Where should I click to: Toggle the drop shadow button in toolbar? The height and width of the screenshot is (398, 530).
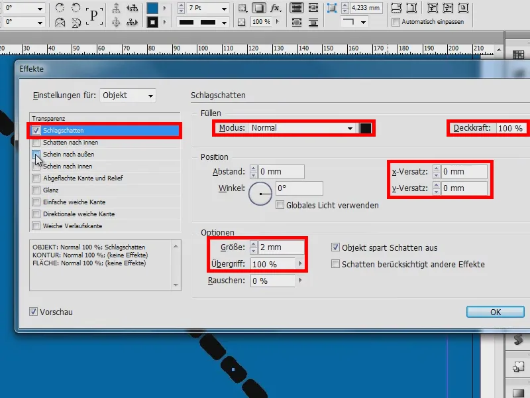259,8
